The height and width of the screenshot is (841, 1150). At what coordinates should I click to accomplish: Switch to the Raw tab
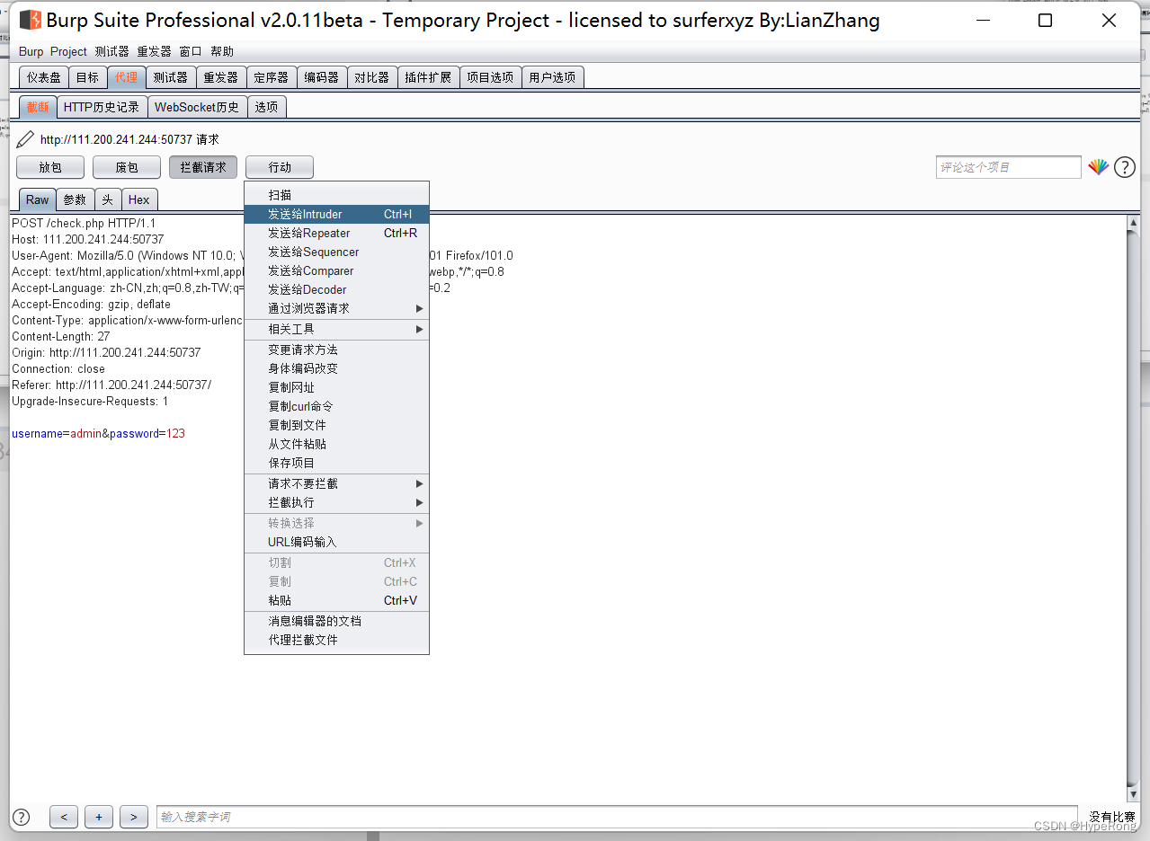(x=38, y=199)
